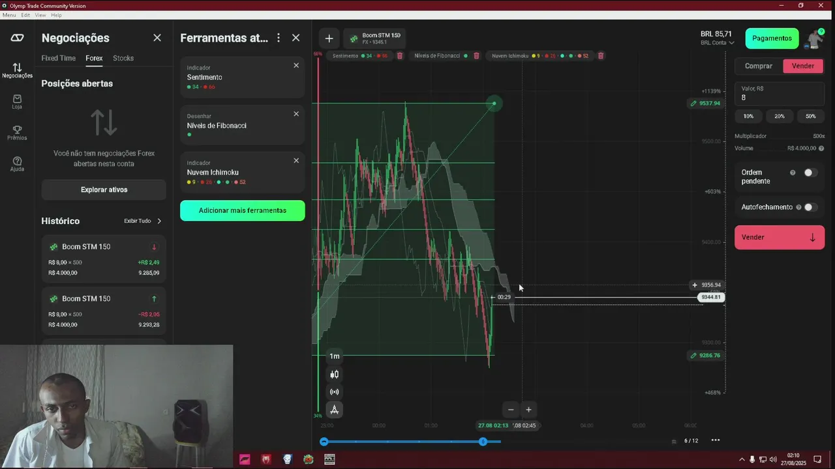This screenshot has height=469, width=835.
Task: Delete Níveis de Fibonacci chip trash icon
Action: click(x=476, y=56)
